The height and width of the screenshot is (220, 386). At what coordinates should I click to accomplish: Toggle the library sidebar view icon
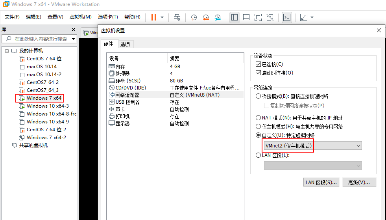coord(235,17)
